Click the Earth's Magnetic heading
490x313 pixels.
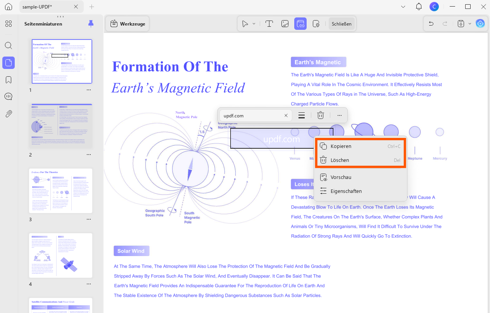point(318,62)
